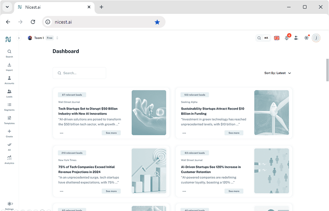Open Analytics in the sidebar
This screenshot has height=211, width=329.
[x=9, y=160]
